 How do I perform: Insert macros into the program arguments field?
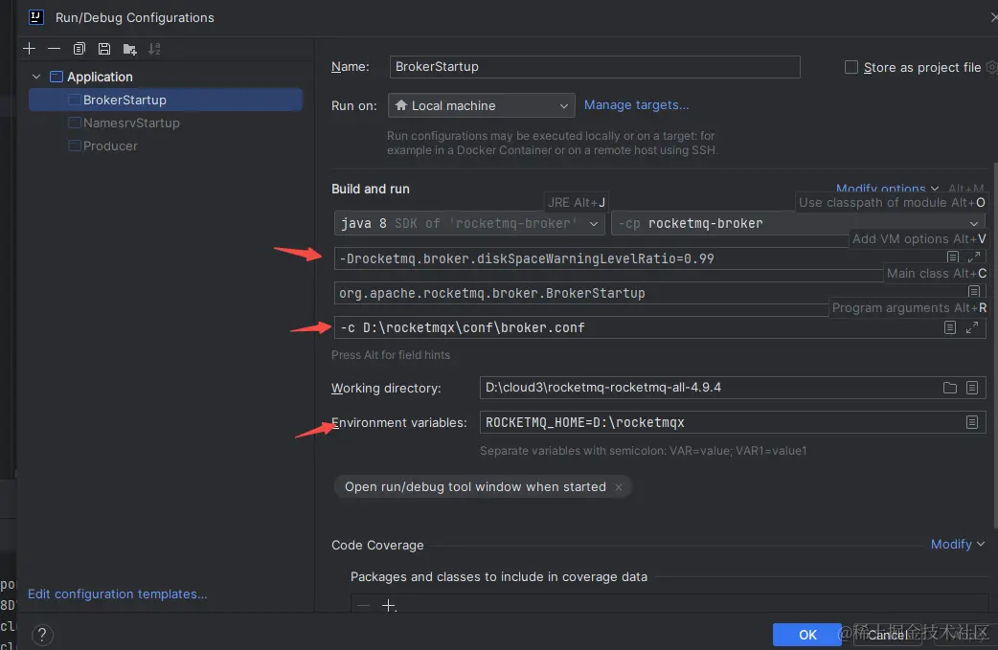coord(950,327)
